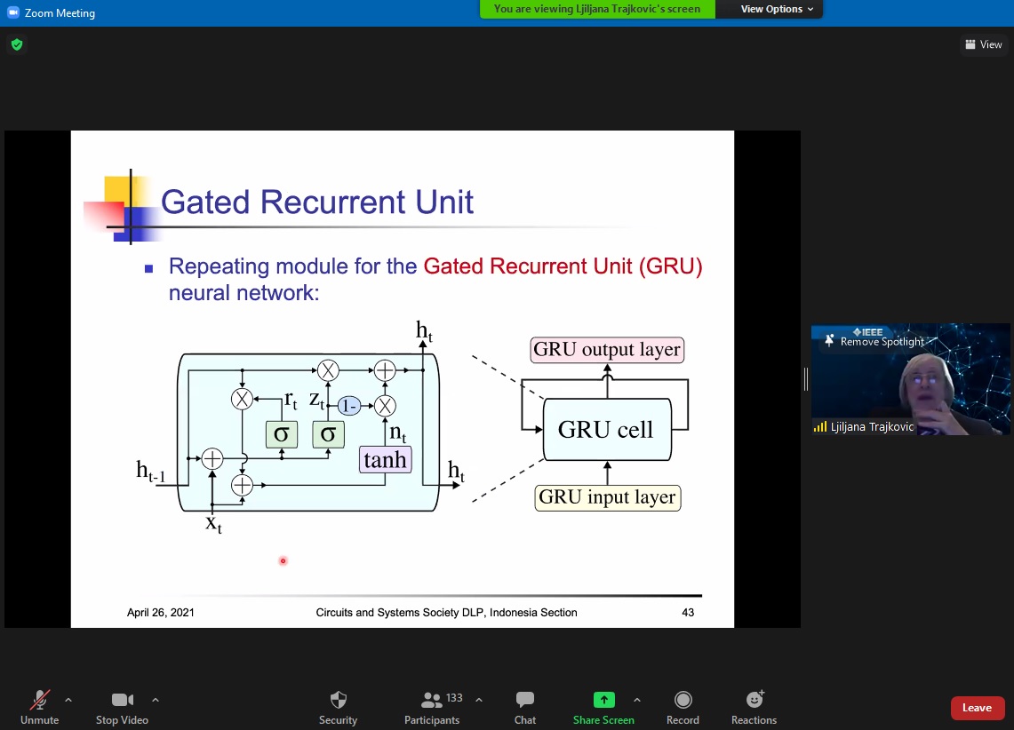This screenshot has width=1014, height=730.
Task: Toggle camera with Stop Video
Action: [122, 701]
